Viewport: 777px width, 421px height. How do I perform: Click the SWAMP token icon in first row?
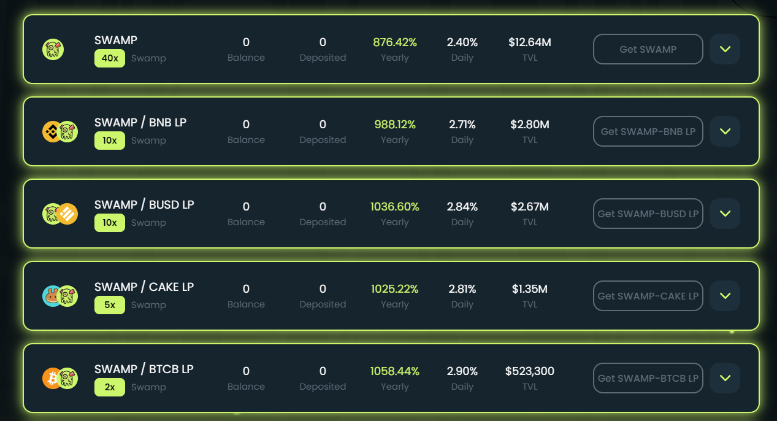[x=53, y=49]
